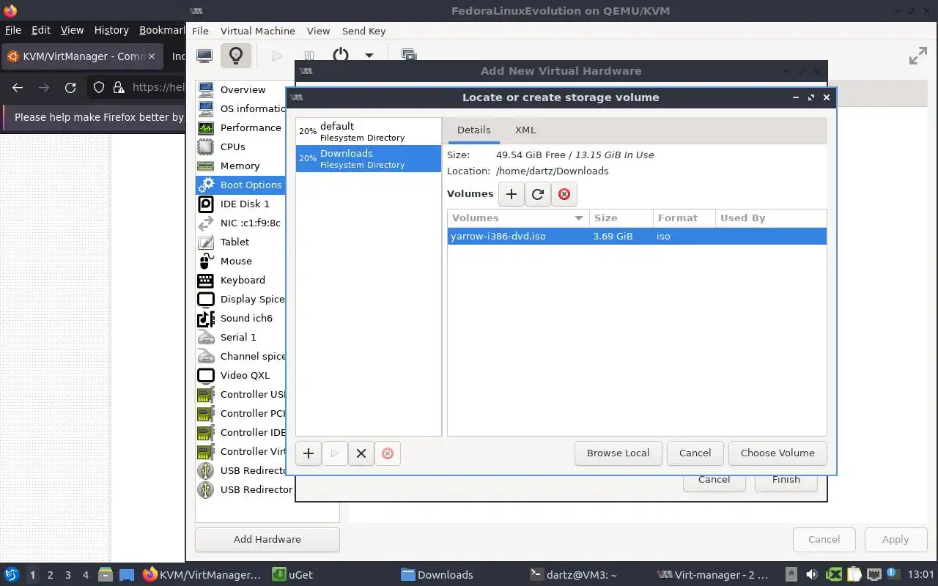The image size is (938, 586).
Task: Open the Send Key menu
Action: click(363, 31)
